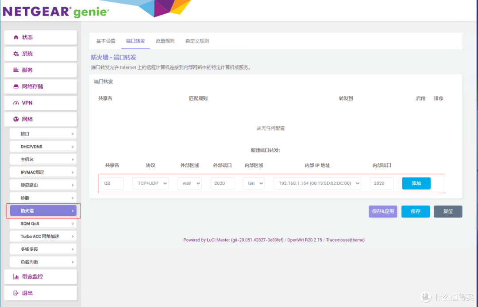Open the internal zone lan dropdown

tap(254, 183)
